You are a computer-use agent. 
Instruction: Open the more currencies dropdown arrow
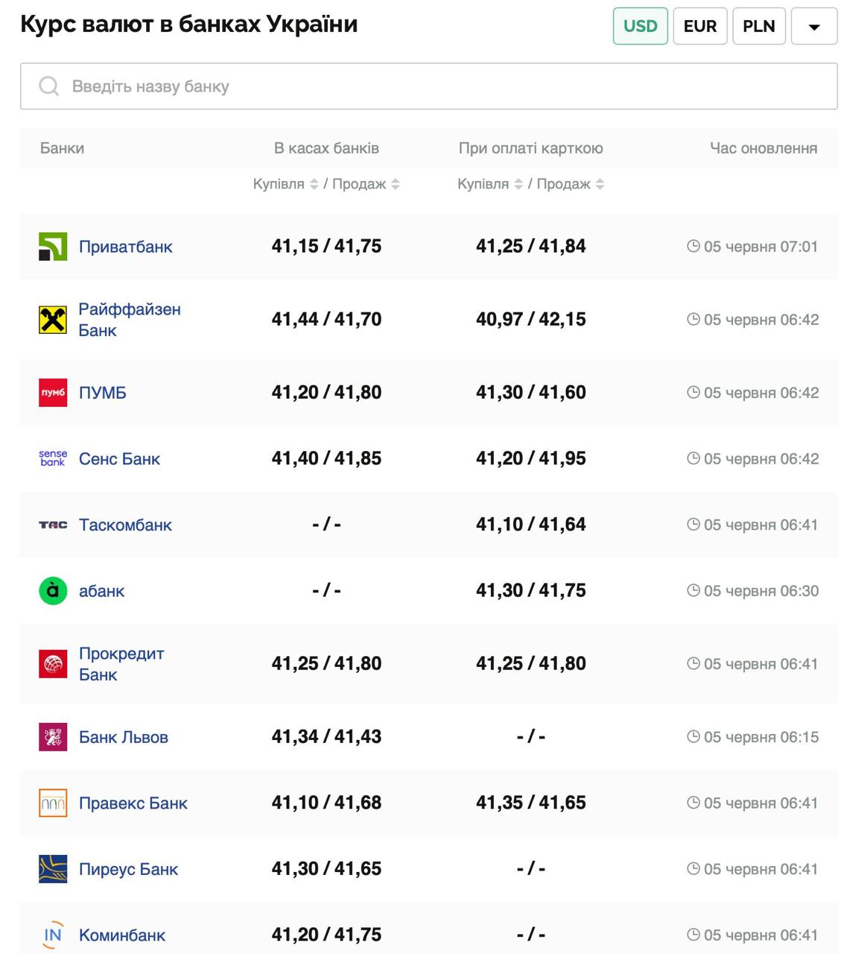click(x=813, y=26)
